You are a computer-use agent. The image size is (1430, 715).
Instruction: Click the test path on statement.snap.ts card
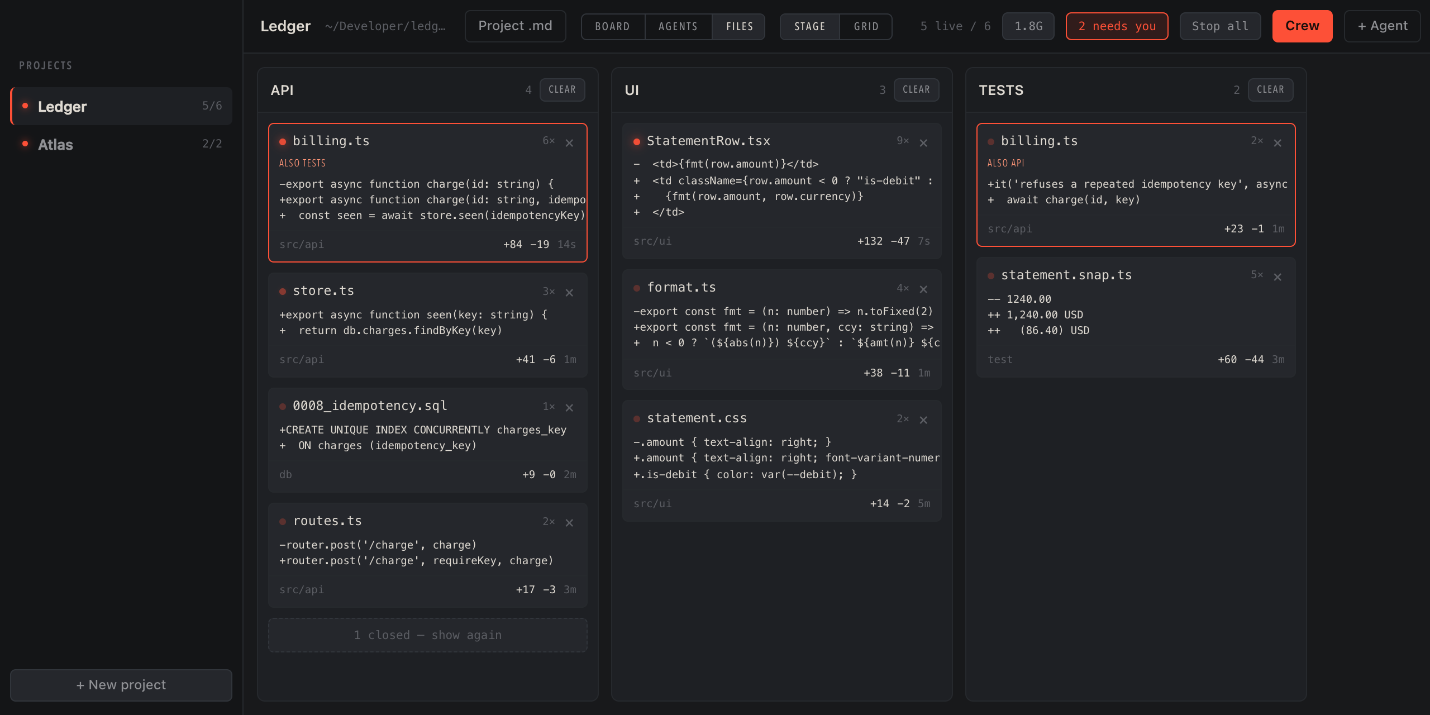coord(1000,360)
